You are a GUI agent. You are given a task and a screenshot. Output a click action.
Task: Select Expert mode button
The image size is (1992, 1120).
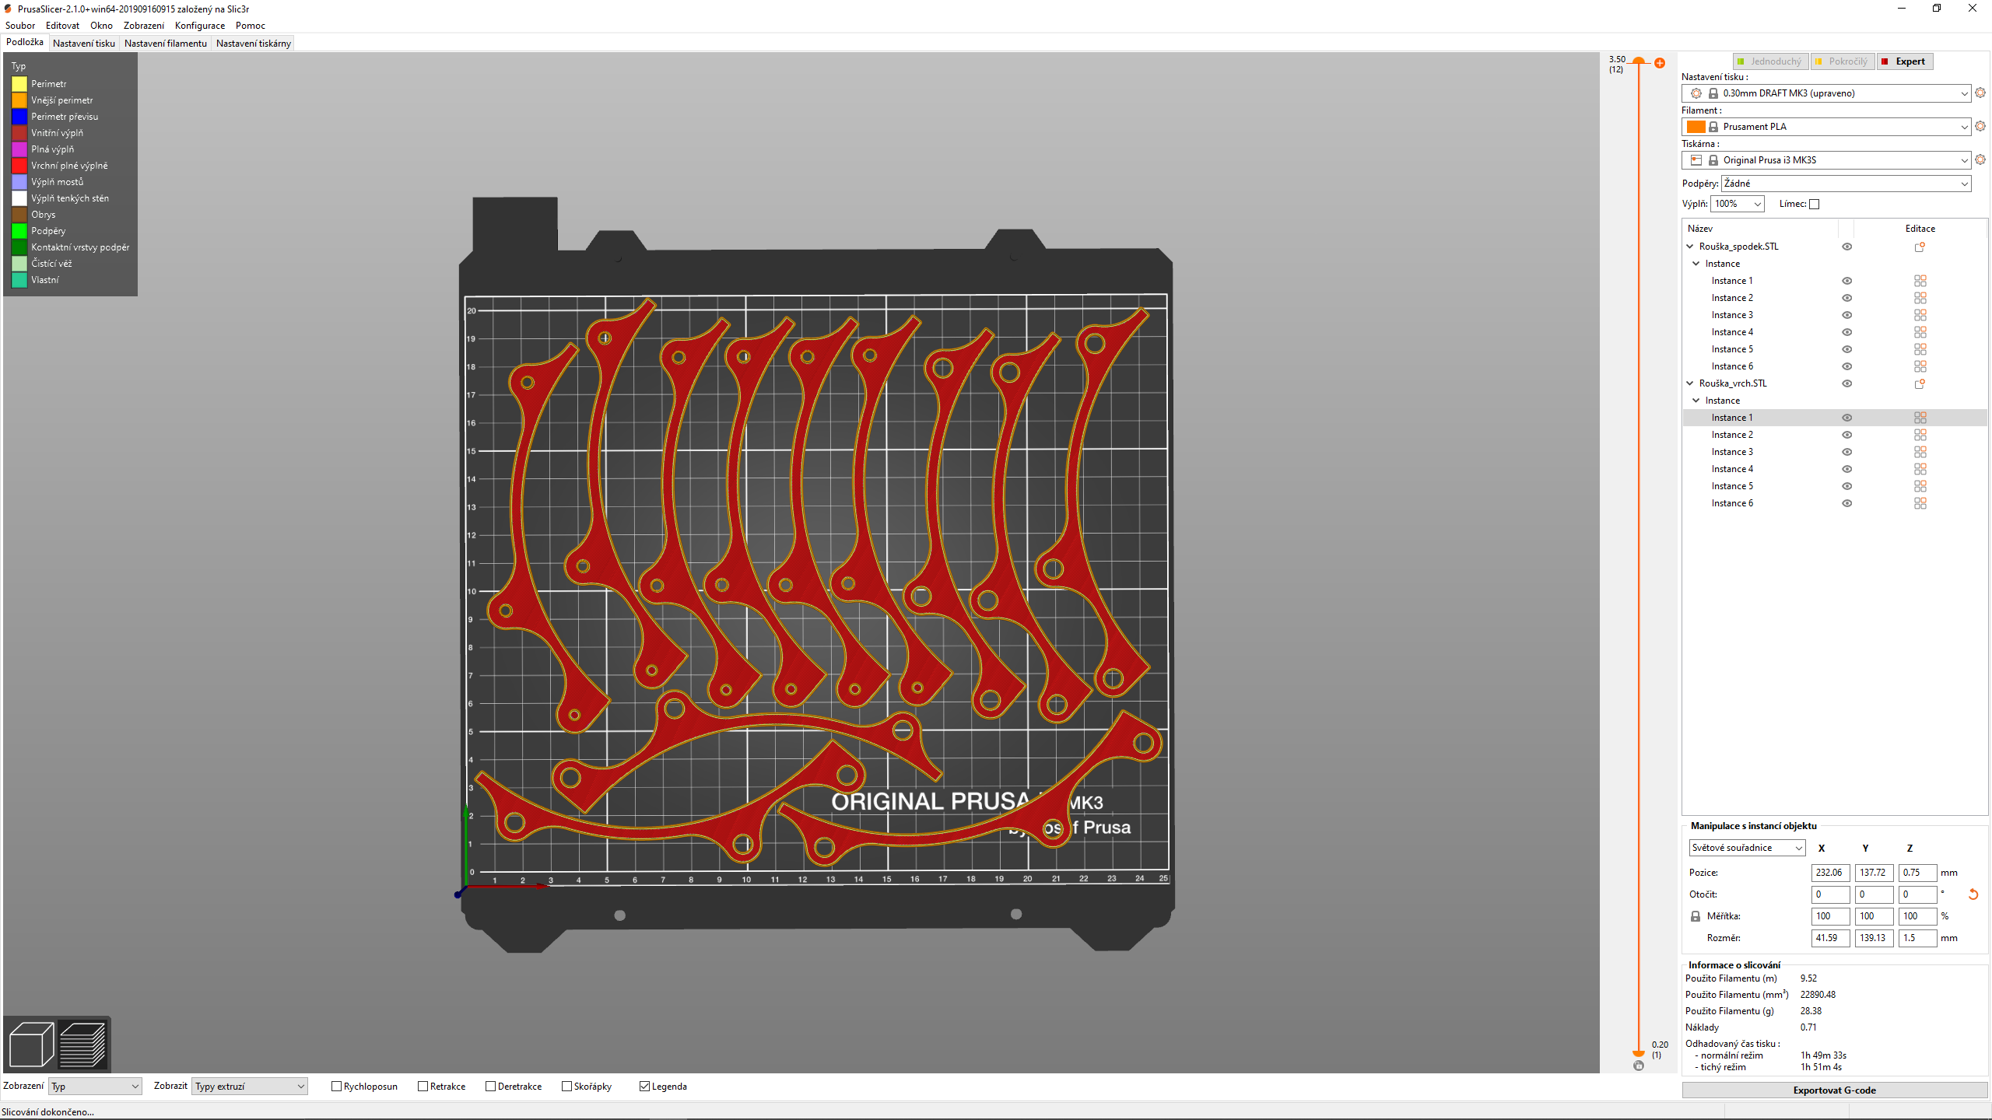[x=1904, y=61]
